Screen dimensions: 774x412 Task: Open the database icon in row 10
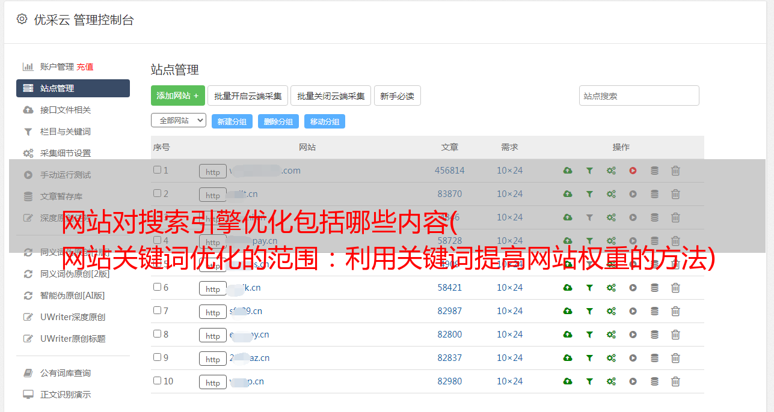click(x=654, y=381)
